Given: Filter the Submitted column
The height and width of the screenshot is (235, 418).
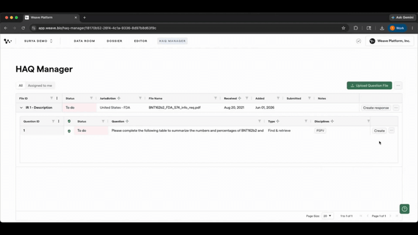Looking at the screenshot, I should 309,98.
